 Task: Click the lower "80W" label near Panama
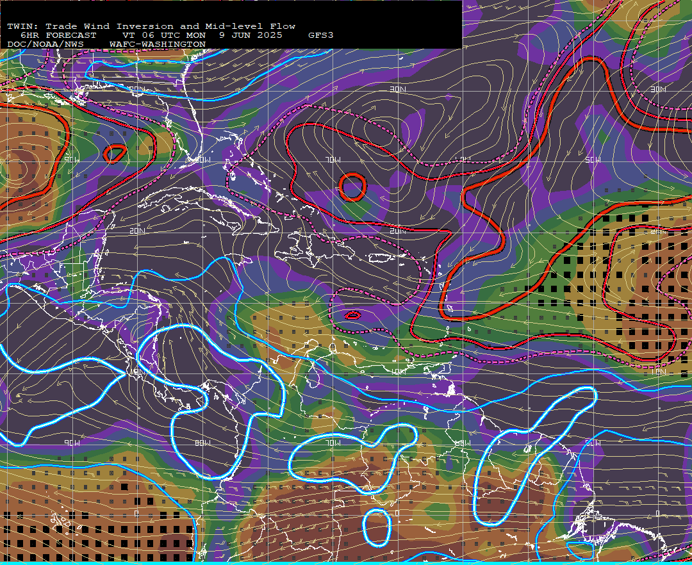coord(203,443)
